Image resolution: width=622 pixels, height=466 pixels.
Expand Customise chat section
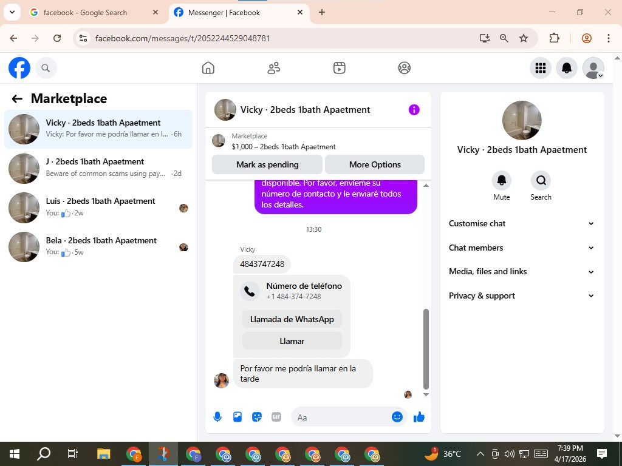click(522, 223)
